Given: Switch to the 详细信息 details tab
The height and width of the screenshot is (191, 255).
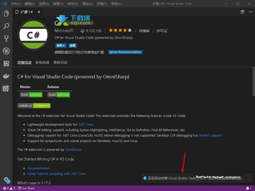Looking at the screenshot, I should [24, 62].
